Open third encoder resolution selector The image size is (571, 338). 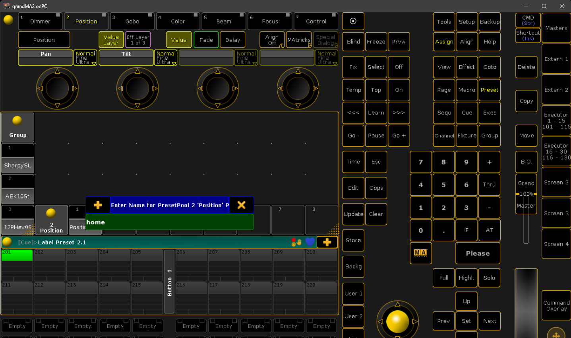246,58
